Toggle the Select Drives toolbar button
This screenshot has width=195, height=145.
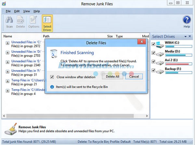pos(47,23)
